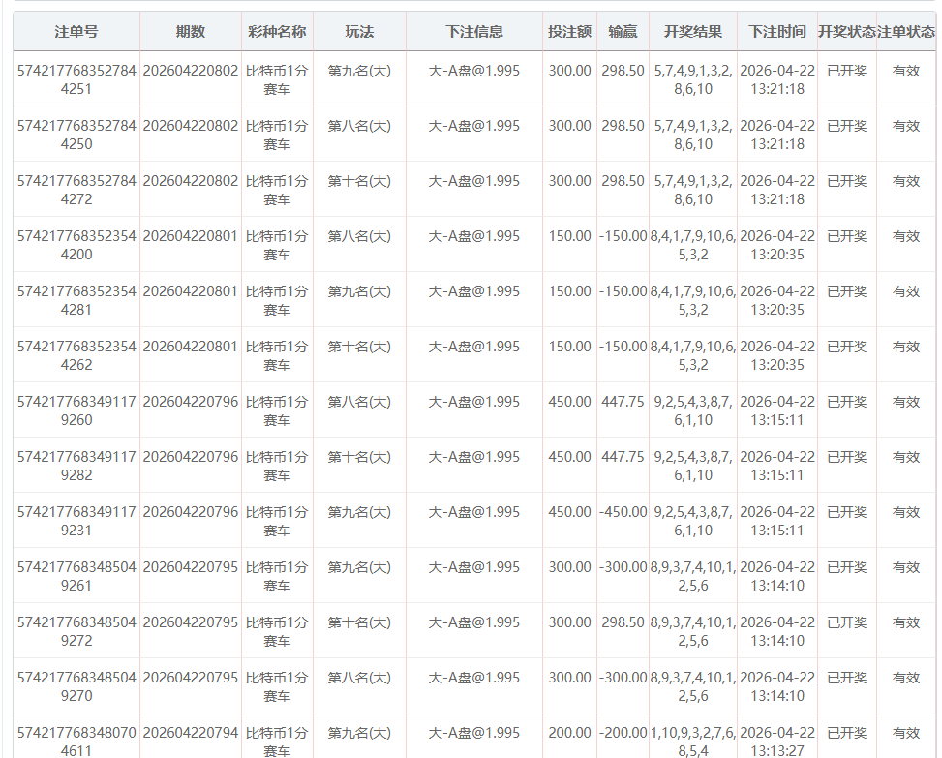Click order number ending in 9270

coord(76,686)
